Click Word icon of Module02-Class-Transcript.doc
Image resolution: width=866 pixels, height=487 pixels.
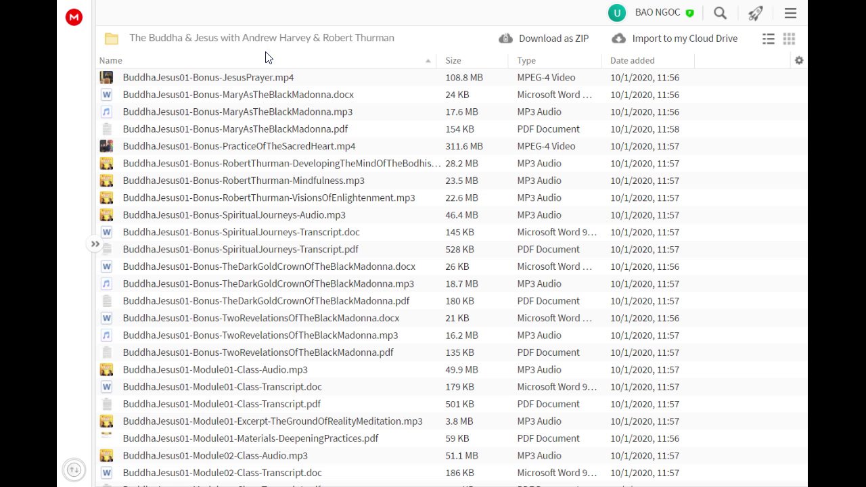106,473
